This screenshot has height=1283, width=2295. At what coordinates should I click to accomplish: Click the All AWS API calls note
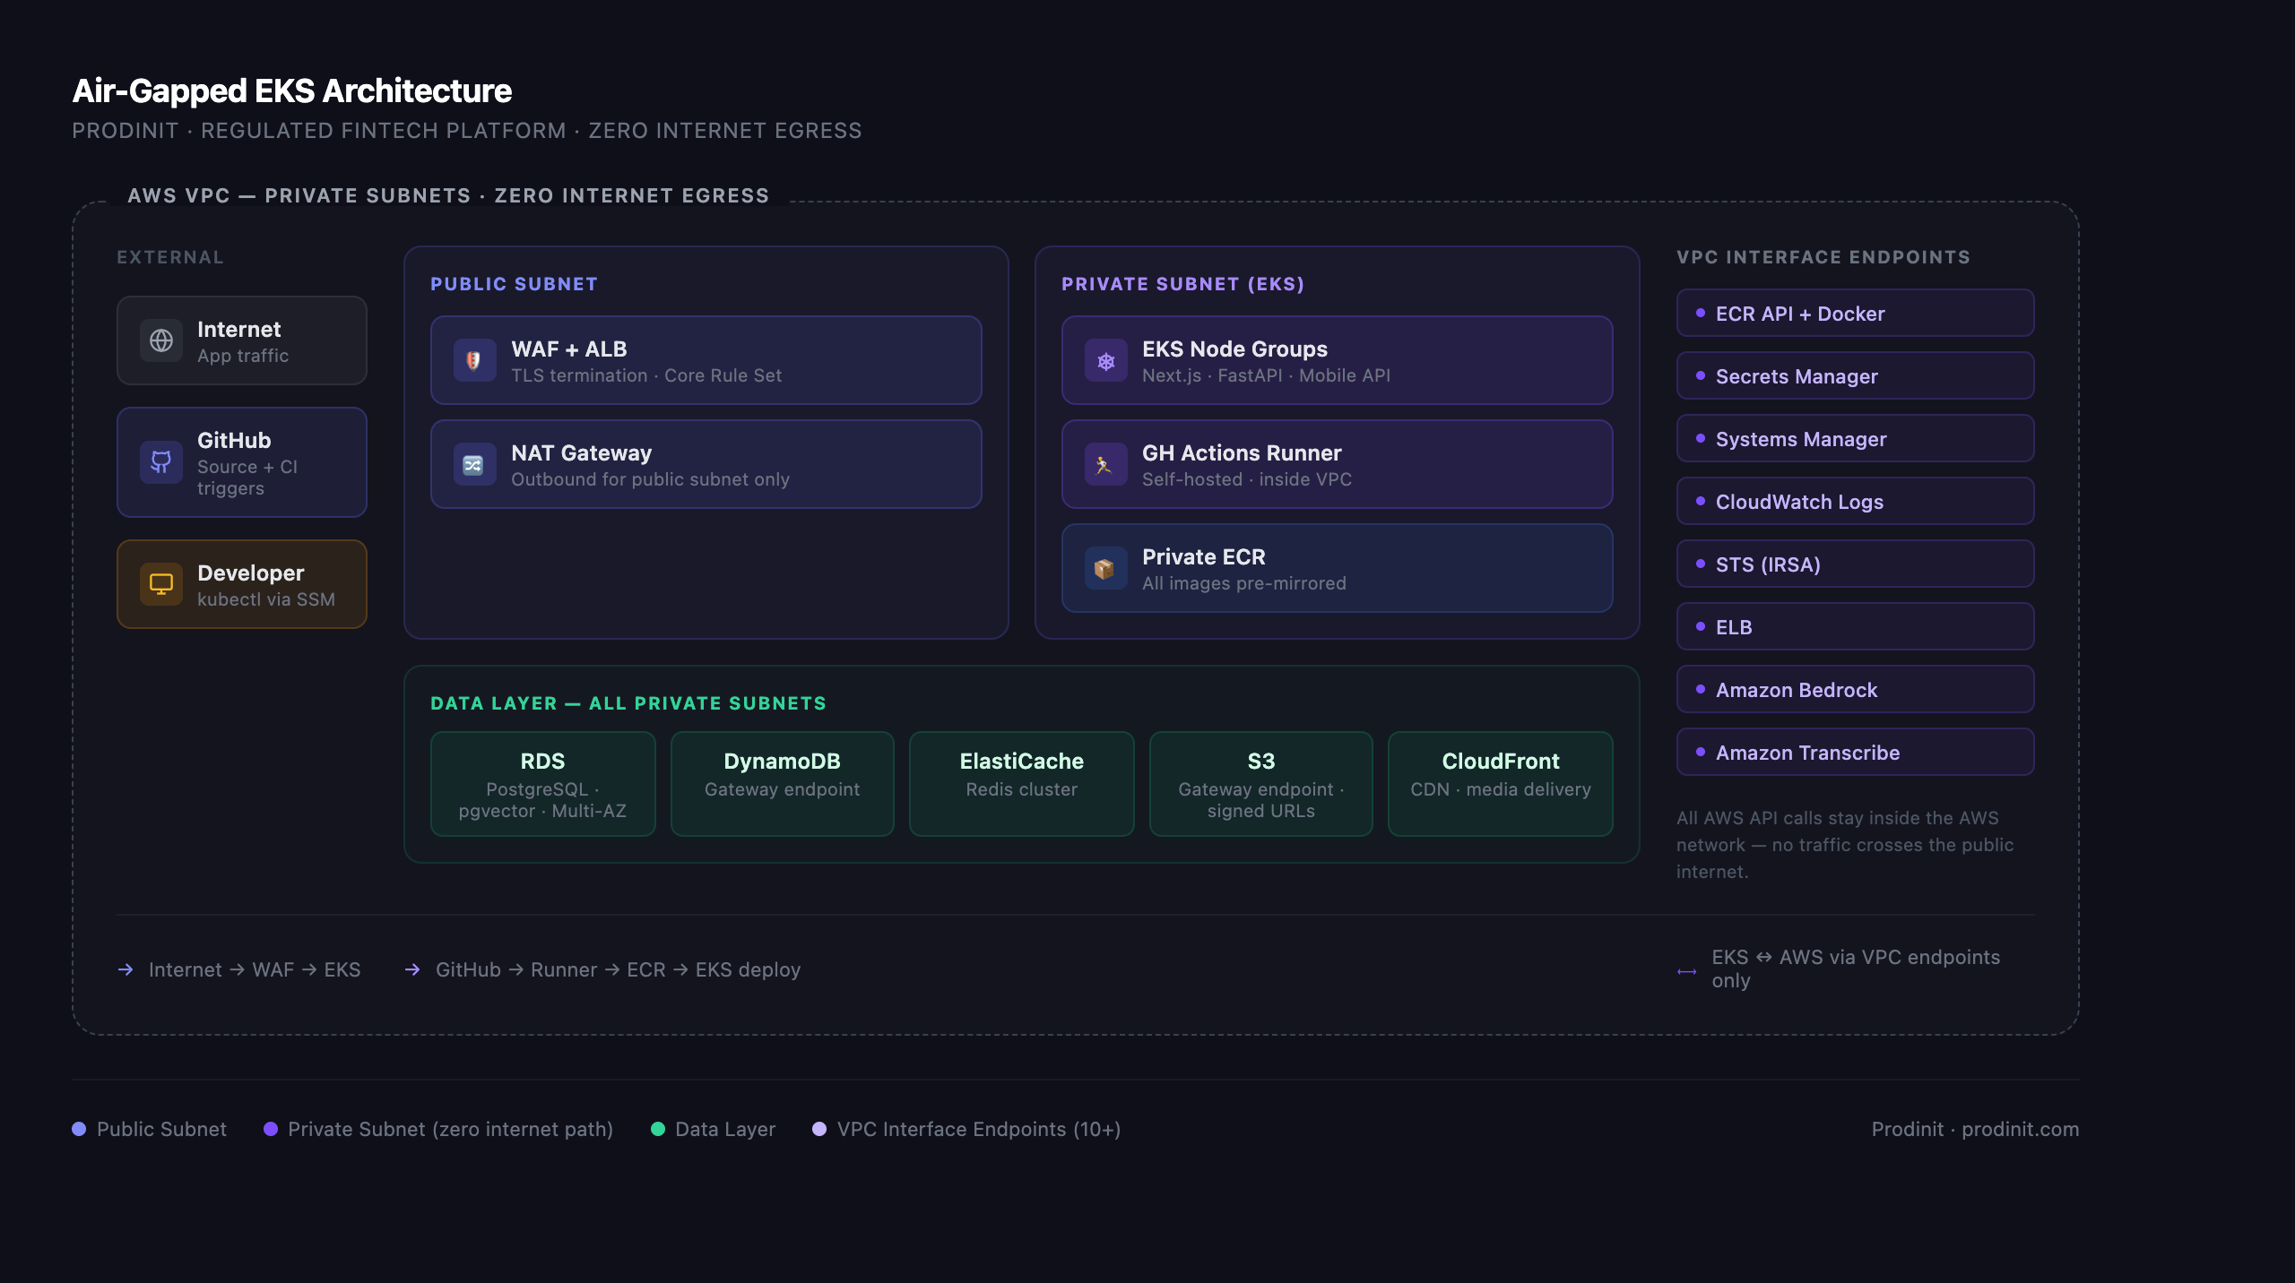[x=1845, y=845]
